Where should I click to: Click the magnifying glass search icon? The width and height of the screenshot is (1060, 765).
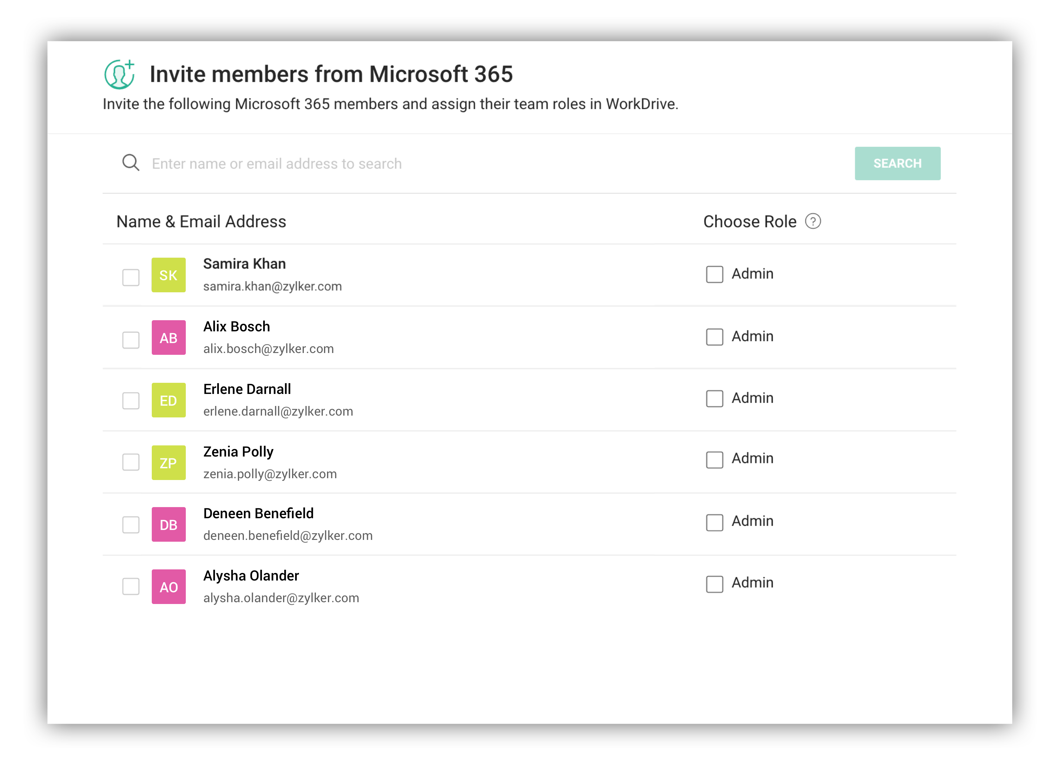pos(130,163)
